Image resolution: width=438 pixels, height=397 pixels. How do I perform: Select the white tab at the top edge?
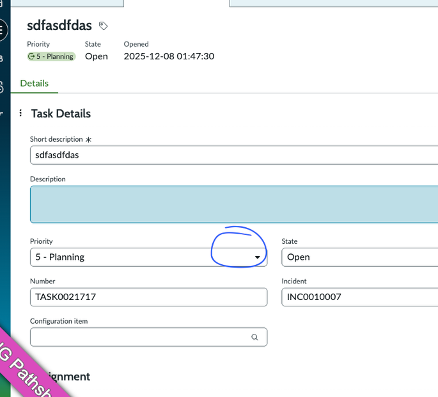pyautogui.click(x=176, y=3)
